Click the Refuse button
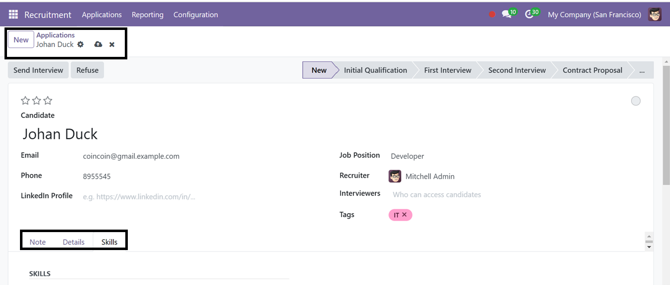 pyautogui.click(x=87, y=70)
